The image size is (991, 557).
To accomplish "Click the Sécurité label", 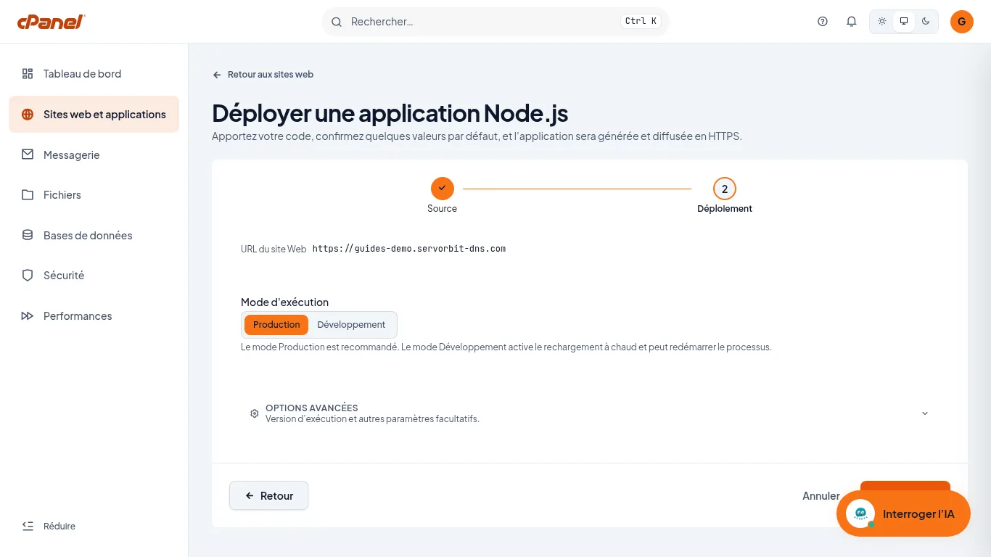I will pyautogui.click(x=64, y=276).
